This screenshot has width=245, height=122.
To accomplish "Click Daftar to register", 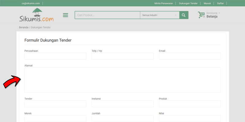I will (x=220, y=3).
